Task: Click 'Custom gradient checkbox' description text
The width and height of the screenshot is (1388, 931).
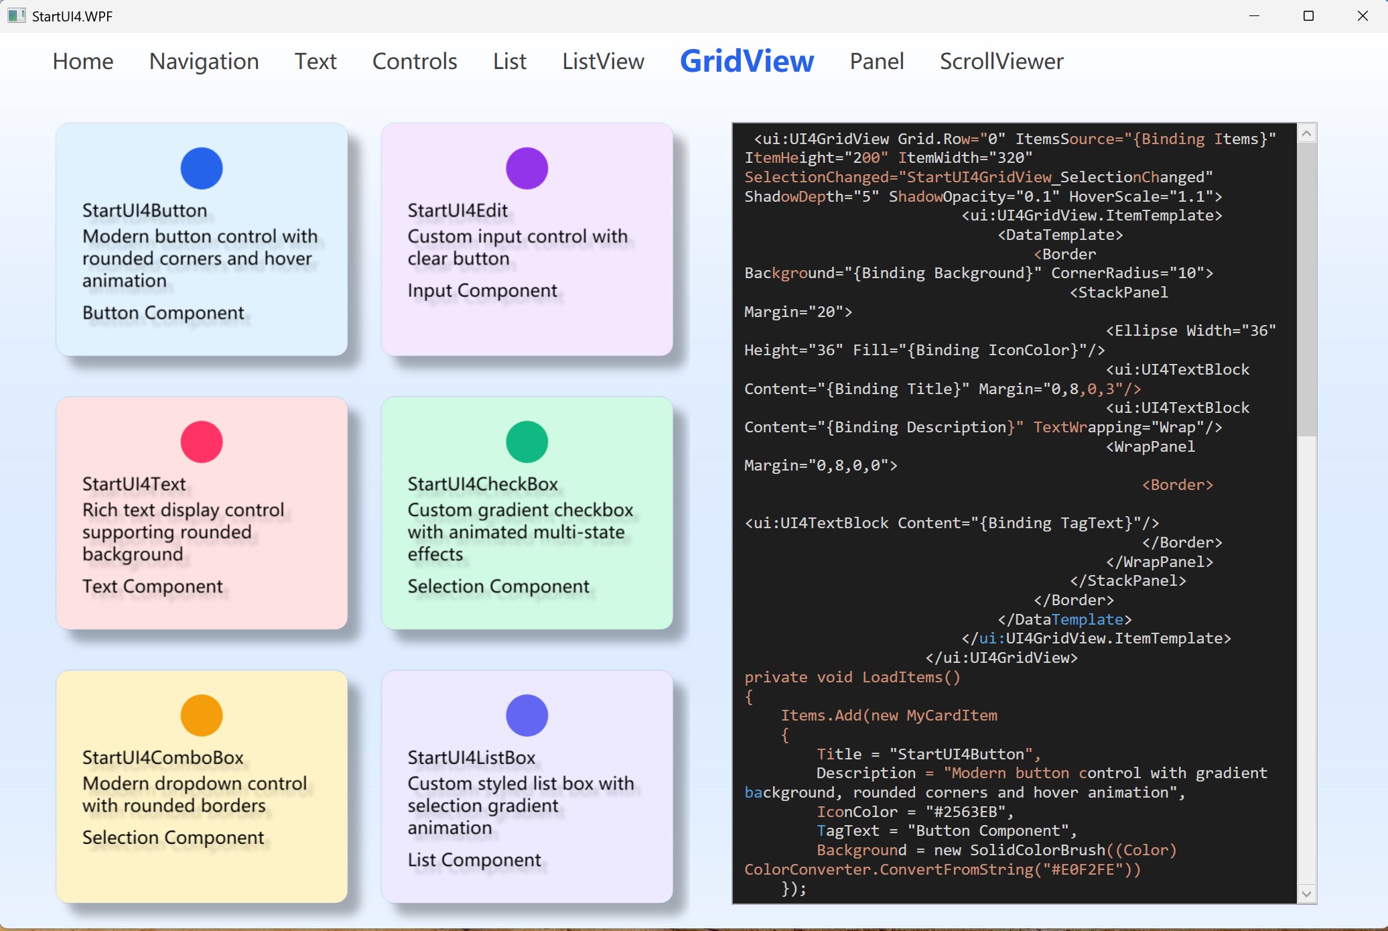Action: [x=520, y=532]
